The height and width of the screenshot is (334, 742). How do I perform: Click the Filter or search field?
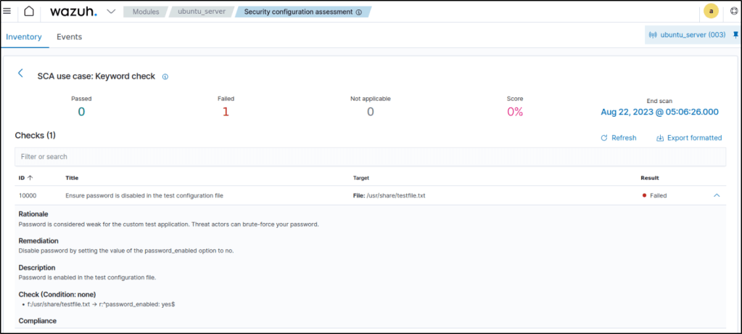pos(370,157)
